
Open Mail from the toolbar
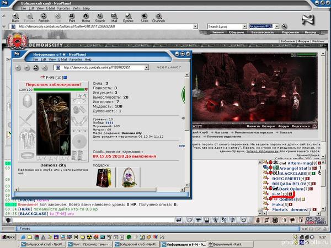(114, 18)
